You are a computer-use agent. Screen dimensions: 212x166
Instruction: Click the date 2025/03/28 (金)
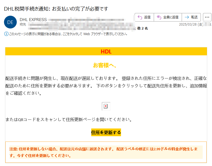191,24
